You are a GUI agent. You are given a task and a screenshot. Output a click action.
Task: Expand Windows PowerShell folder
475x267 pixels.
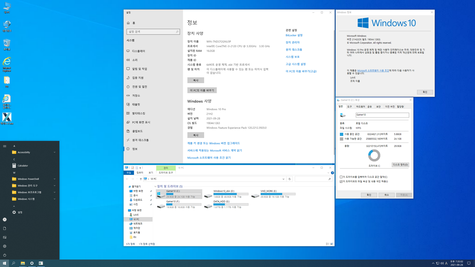(x=55, y=179)
